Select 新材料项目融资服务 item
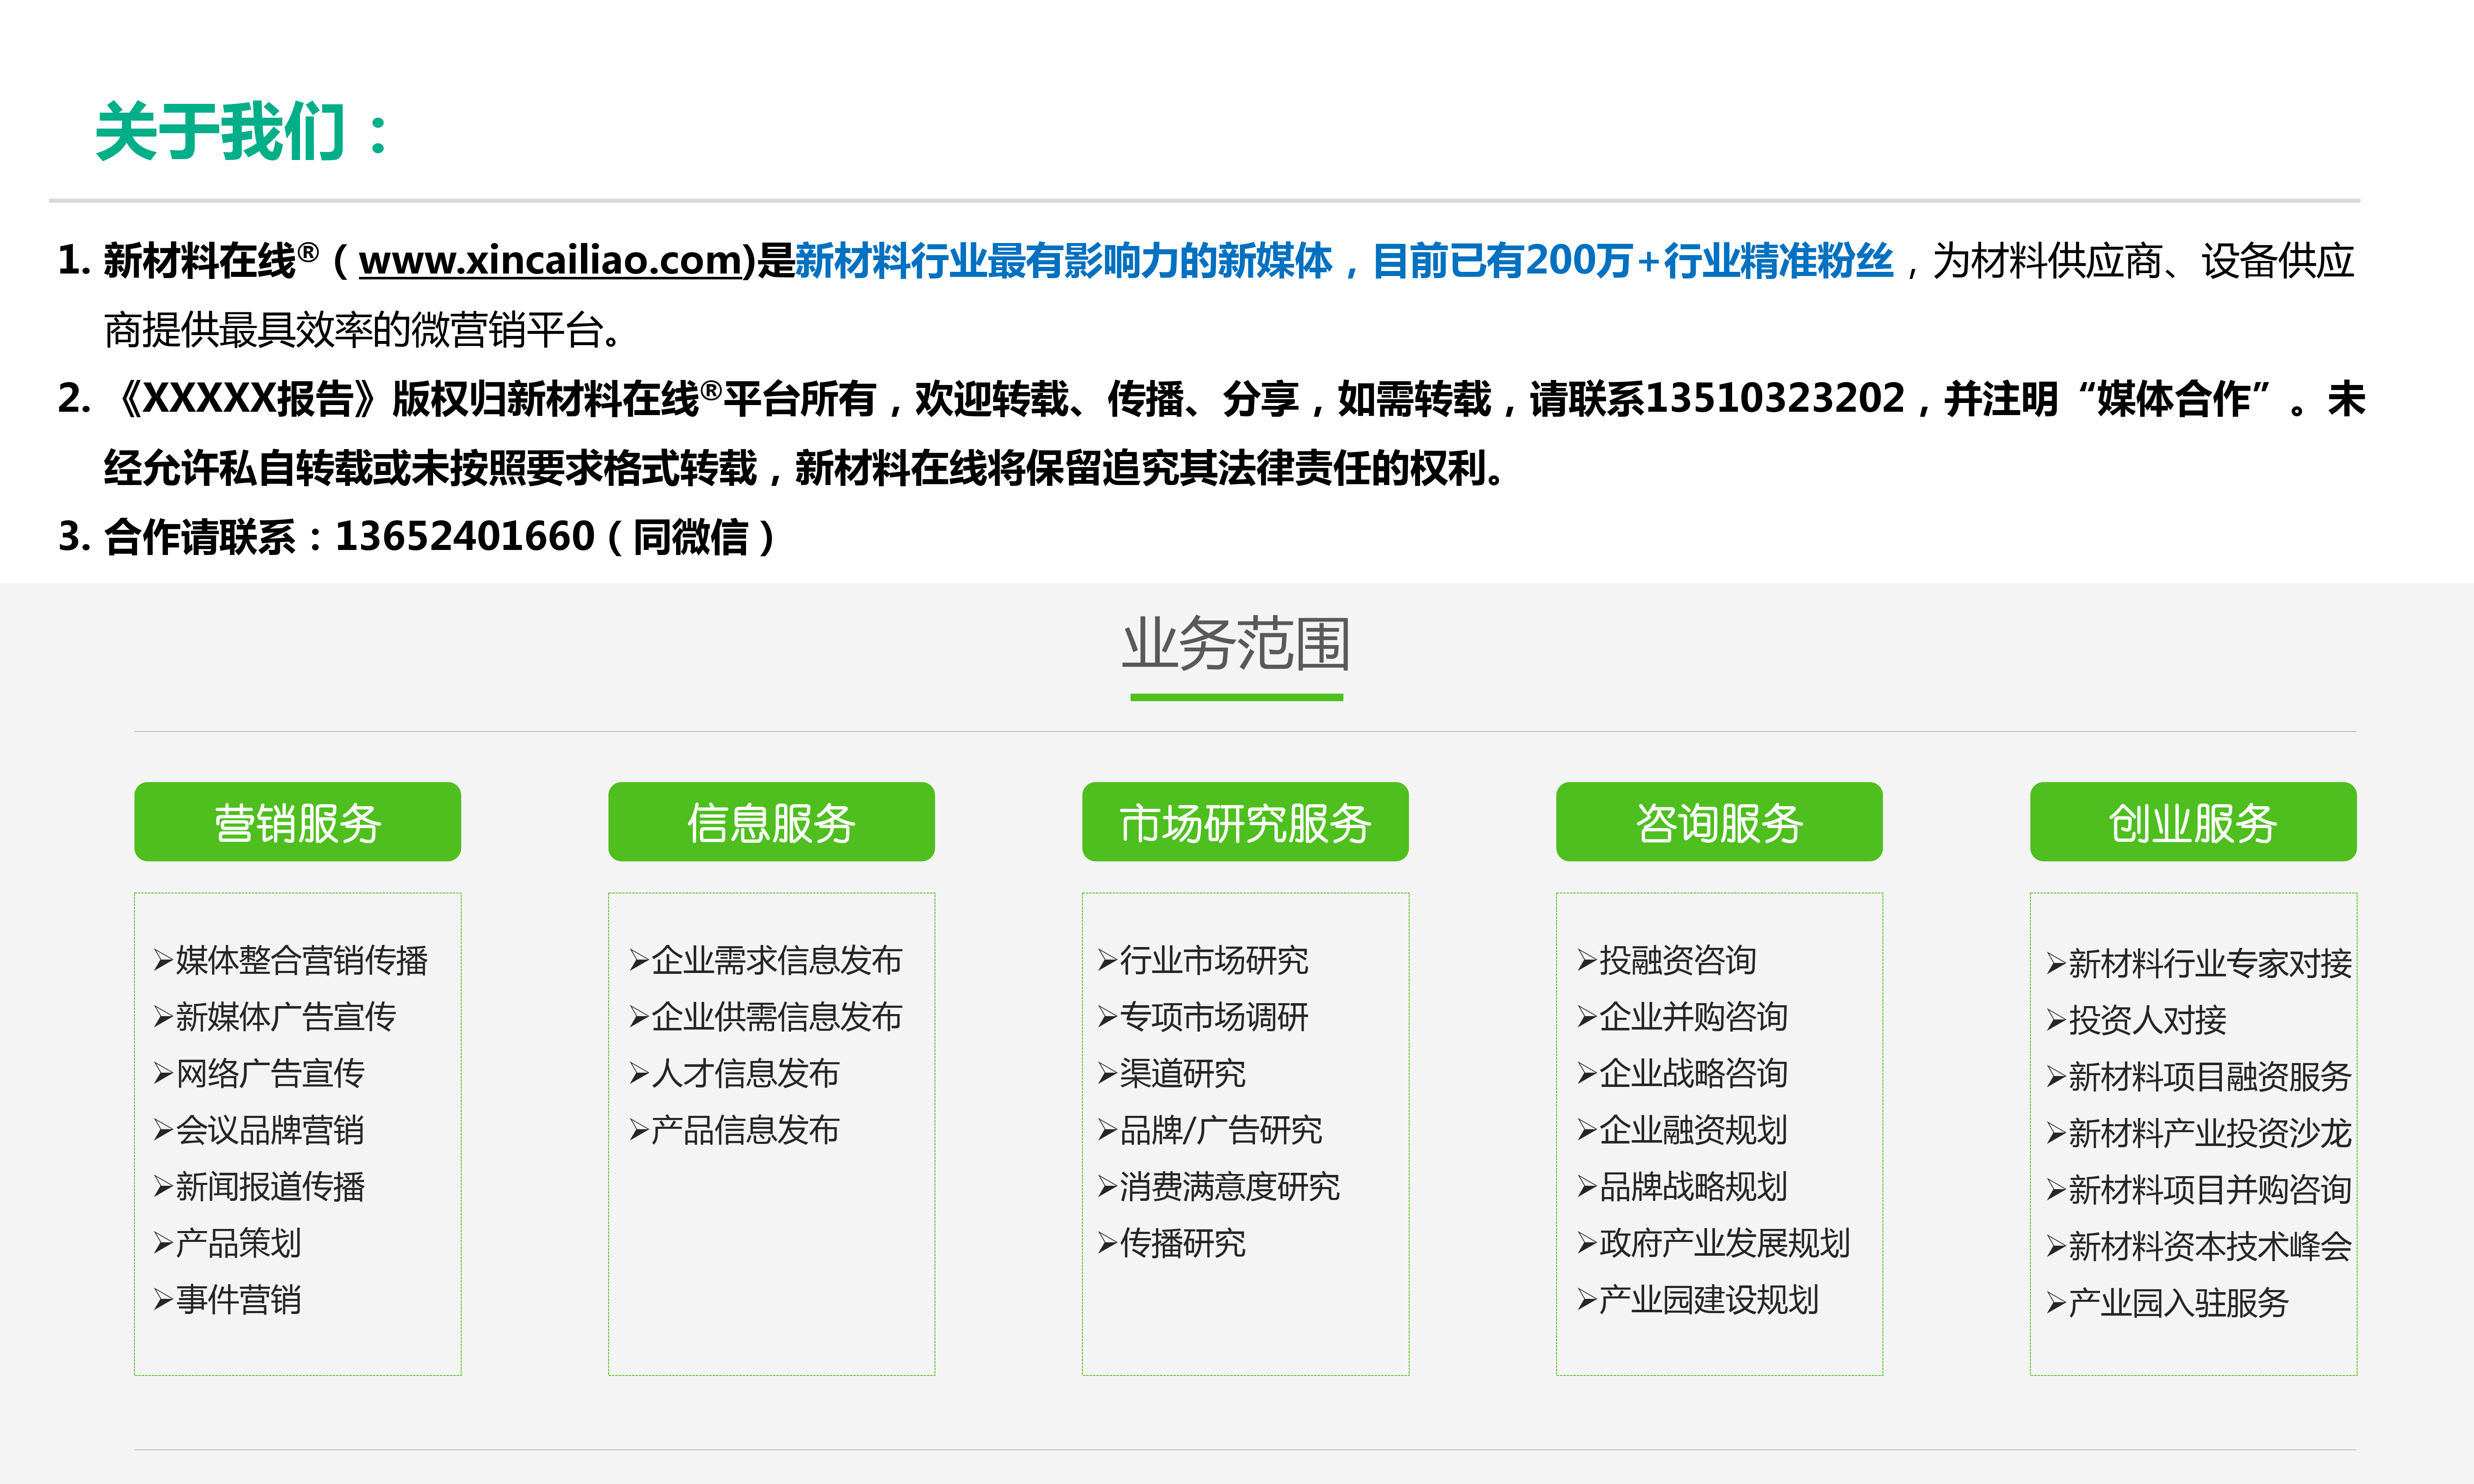 2199,1076
